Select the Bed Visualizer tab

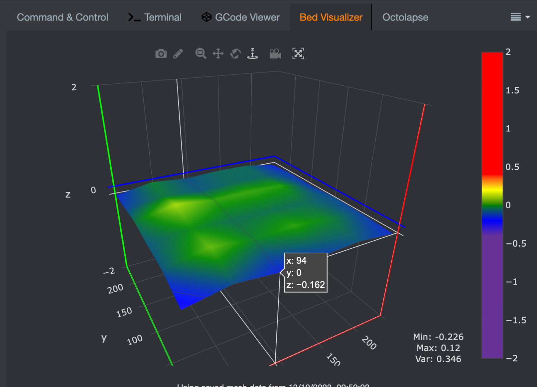[331, 17]
